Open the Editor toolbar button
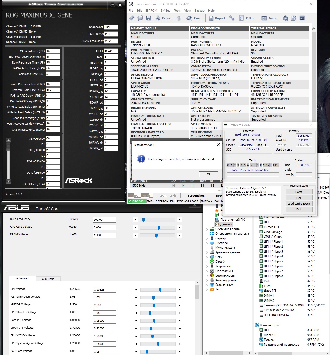Image resolution: width=330 pixels, height=355 pixels. 247,18
